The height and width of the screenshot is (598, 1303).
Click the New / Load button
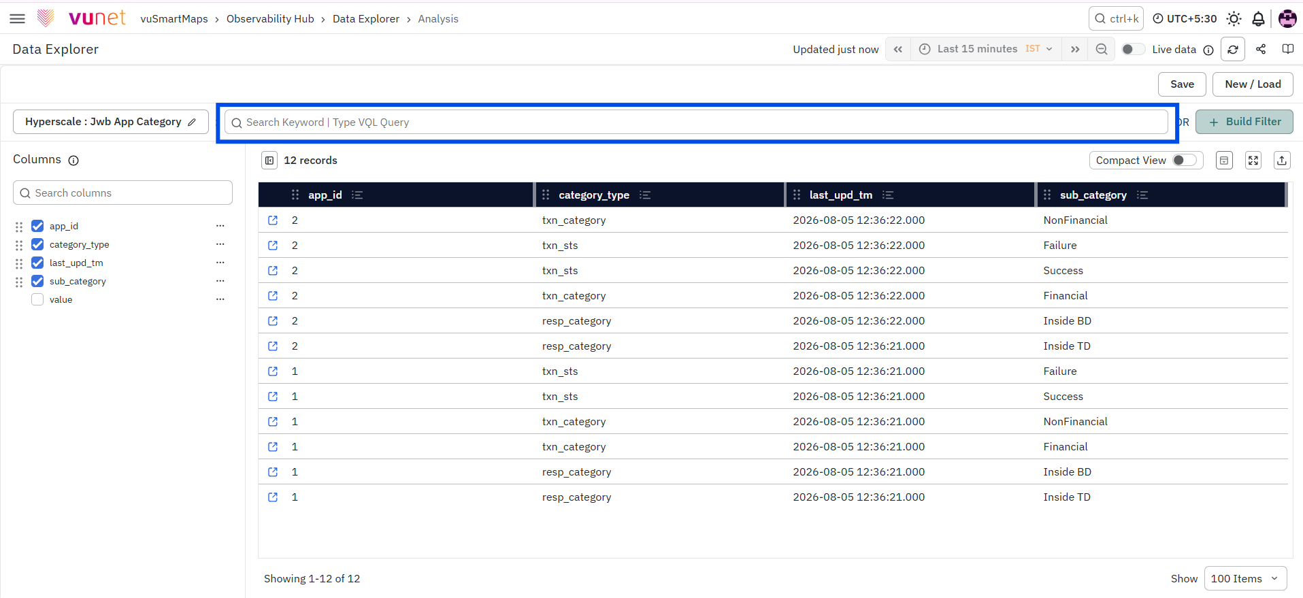pyautogui.click(x=1253, y=84)
